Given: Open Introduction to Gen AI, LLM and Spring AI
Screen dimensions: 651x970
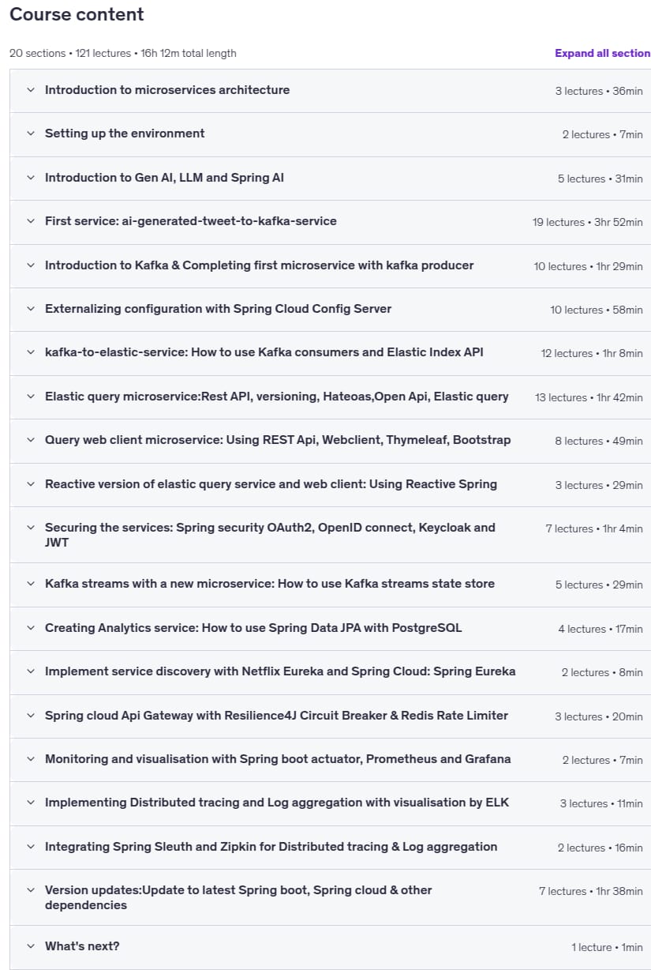Looking at the screenshot, I should click(330, 179).
